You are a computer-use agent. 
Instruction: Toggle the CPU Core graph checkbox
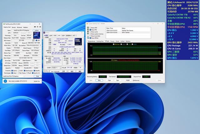(113, 44)
